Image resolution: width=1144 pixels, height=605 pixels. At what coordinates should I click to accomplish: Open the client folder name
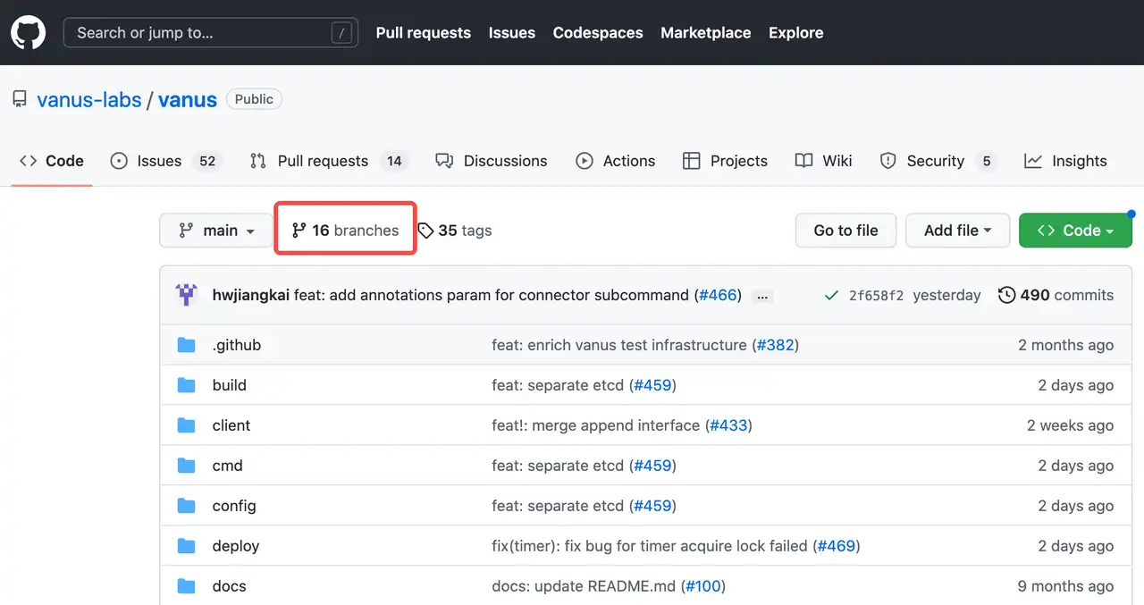tap(231, 425)
